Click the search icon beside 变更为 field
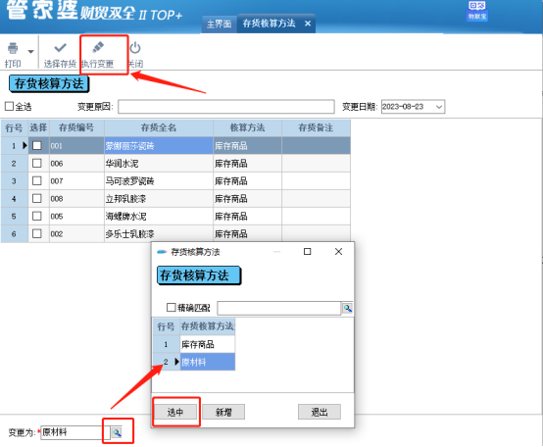This screenshot has height=447, width=543. coord(117,432)
